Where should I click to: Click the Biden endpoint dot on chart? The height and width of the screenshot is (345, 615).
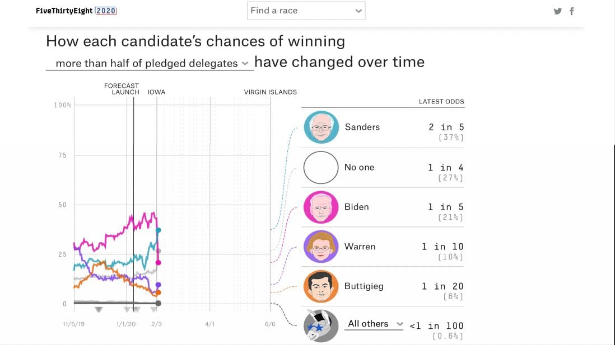159,262
